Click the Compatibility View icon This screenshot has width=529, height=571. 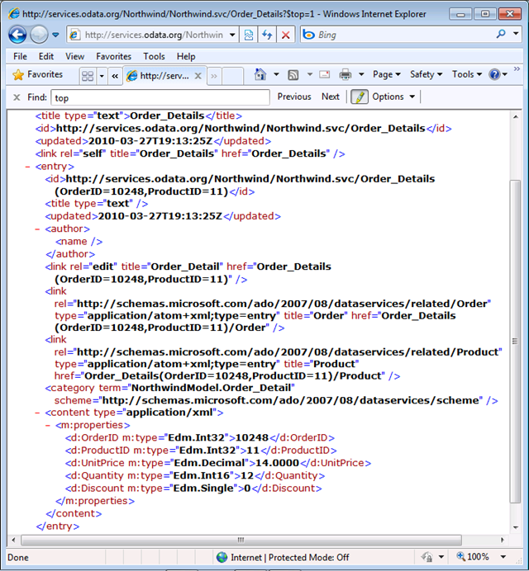[x=248, y=35]
